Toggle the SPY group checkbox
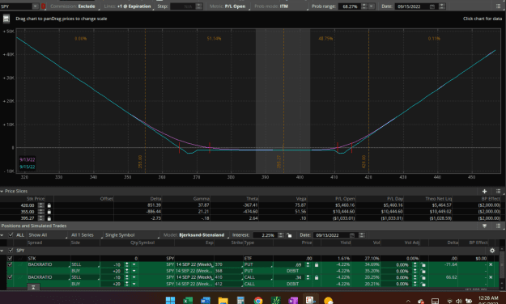Viewport: 506px width, 304px height. pos(11,251)
